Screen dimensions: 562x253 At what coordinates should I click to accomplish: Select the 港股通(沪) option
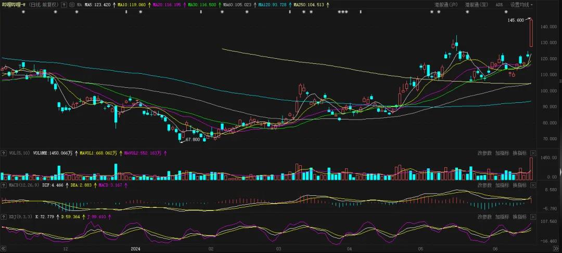[446, 5]
